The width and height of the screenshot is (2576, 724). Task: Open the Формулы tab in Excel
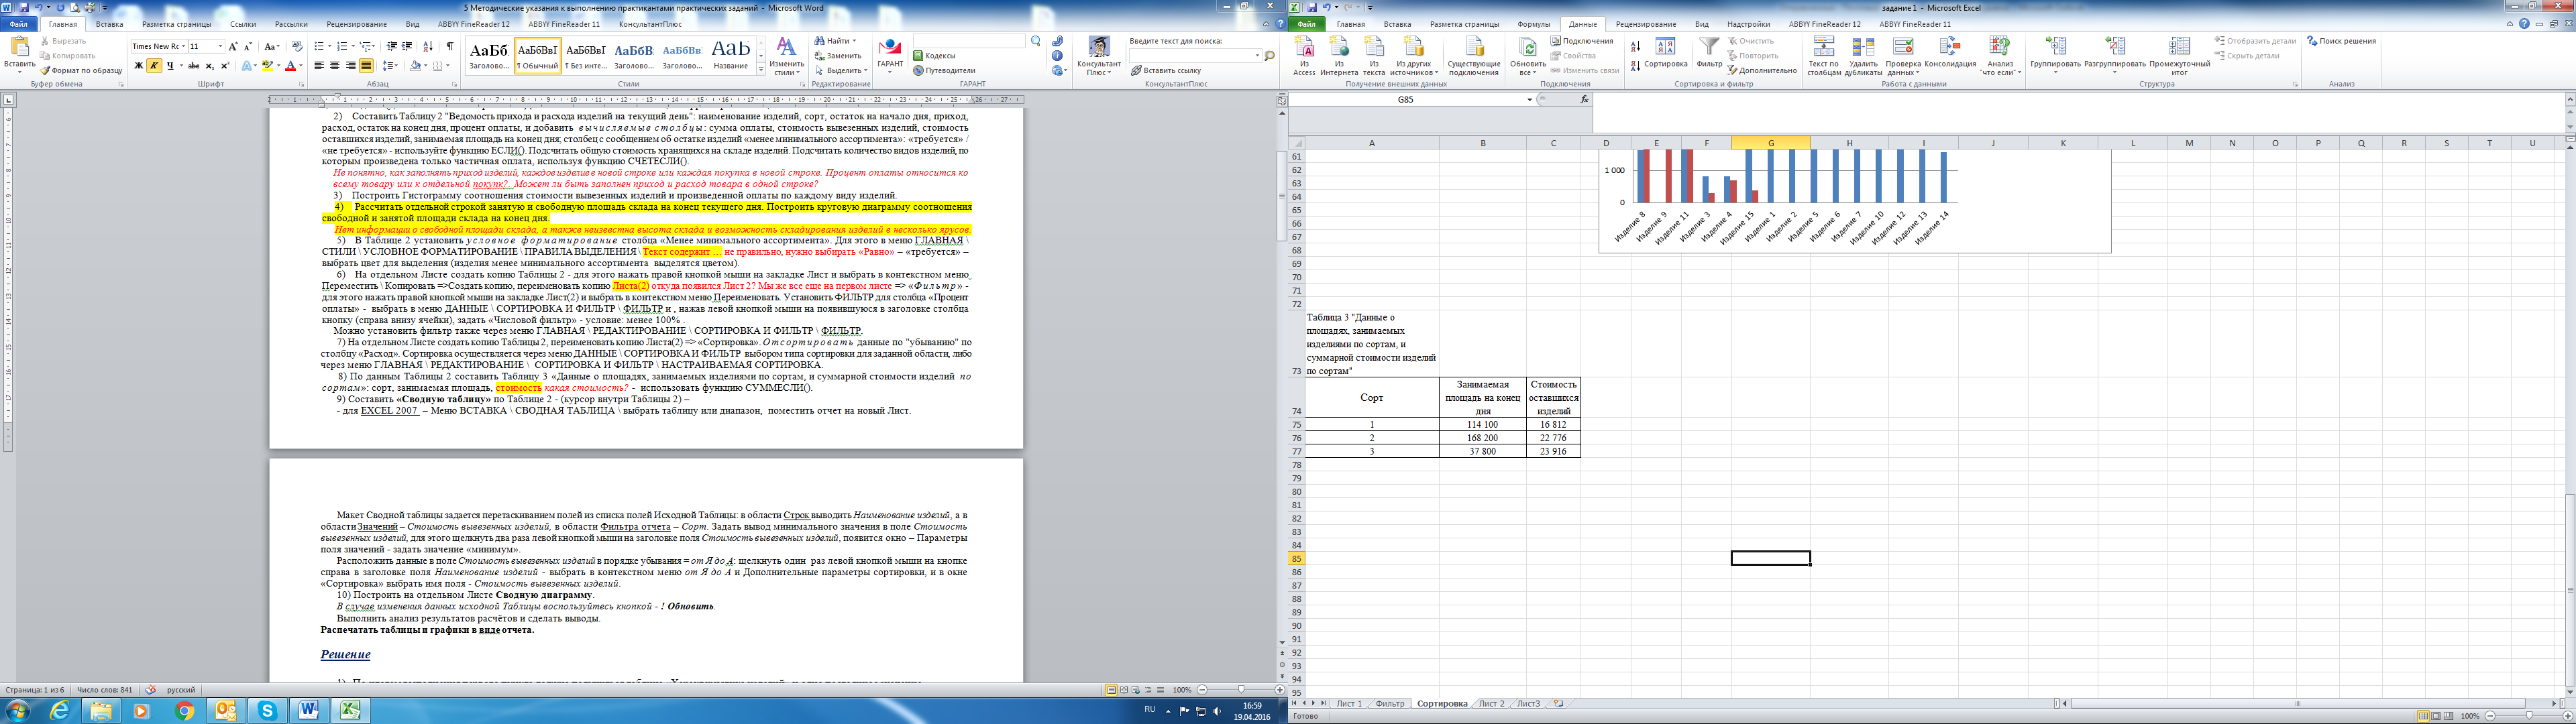[1533, 24]
